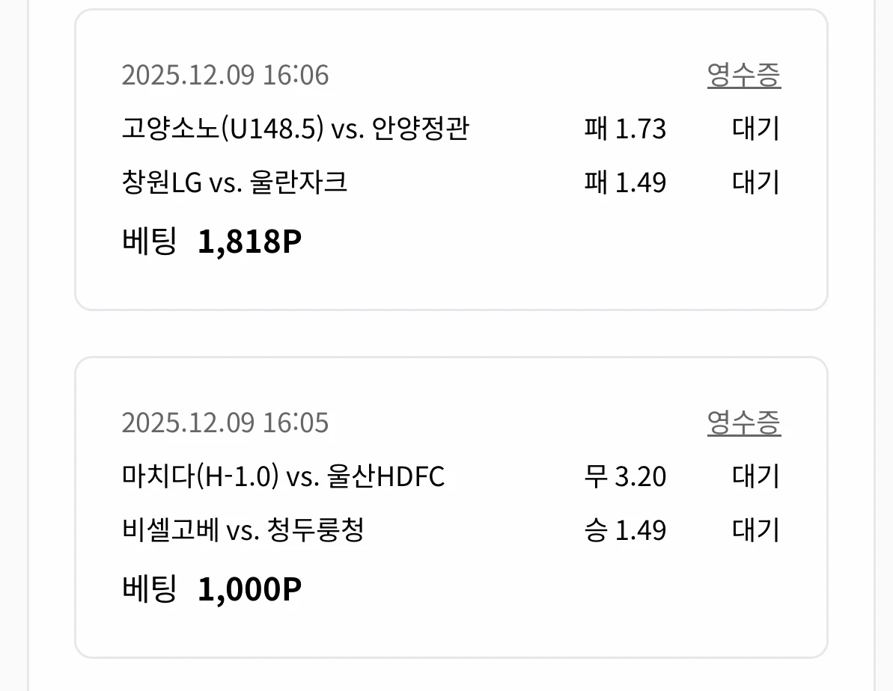Click the 2025.12.09 16:06 timestamp
This screenshot has width=893, height=691.
click(225, 74)
